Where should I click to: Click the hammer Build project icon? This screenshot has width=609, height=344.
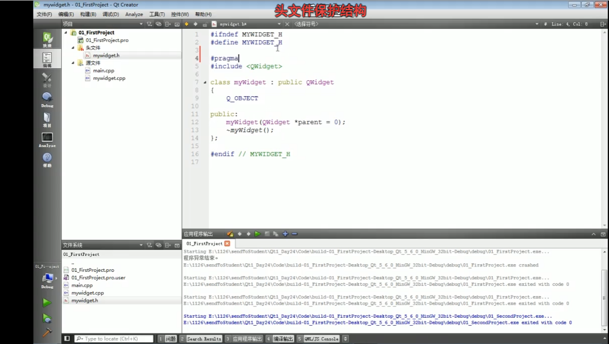click(47, 333)
